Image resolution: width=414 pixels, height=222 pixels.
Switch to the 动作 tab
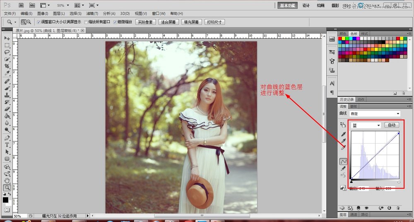pos(361,99)
